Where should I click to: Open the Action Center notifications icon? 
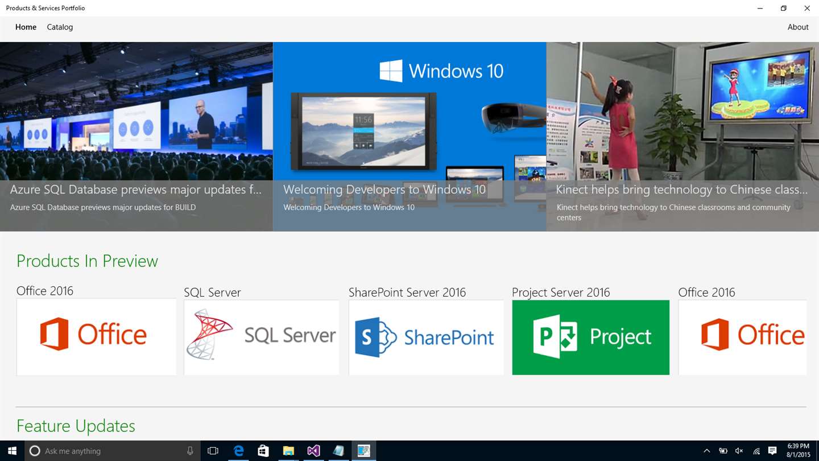tap(772, 451)
